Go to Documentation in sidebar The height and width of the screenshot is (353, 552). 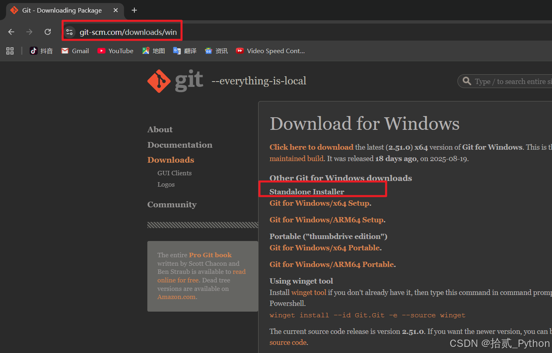pyautogui.click(x=180, y=145)
